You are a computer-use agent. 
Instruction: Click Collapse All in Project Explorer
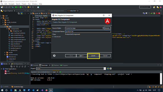point(19,13)
